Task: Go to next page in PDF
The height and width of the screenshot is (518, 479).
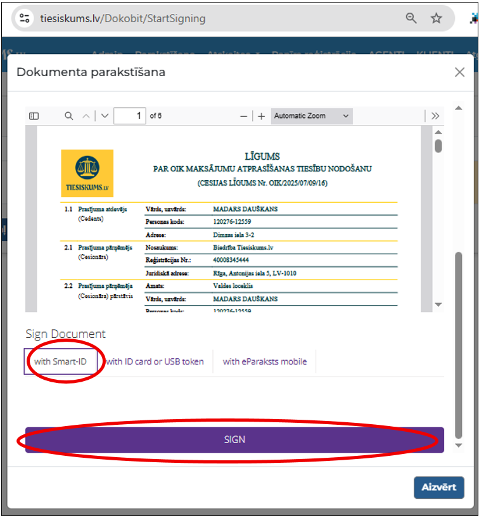Action: (105, 116)
